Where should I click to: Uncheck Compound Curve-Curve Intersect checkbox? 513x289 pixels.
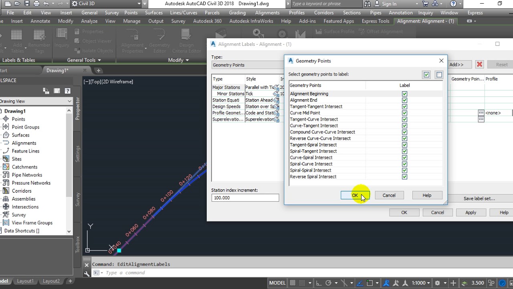pyautogui.click(x=404, y=132)
